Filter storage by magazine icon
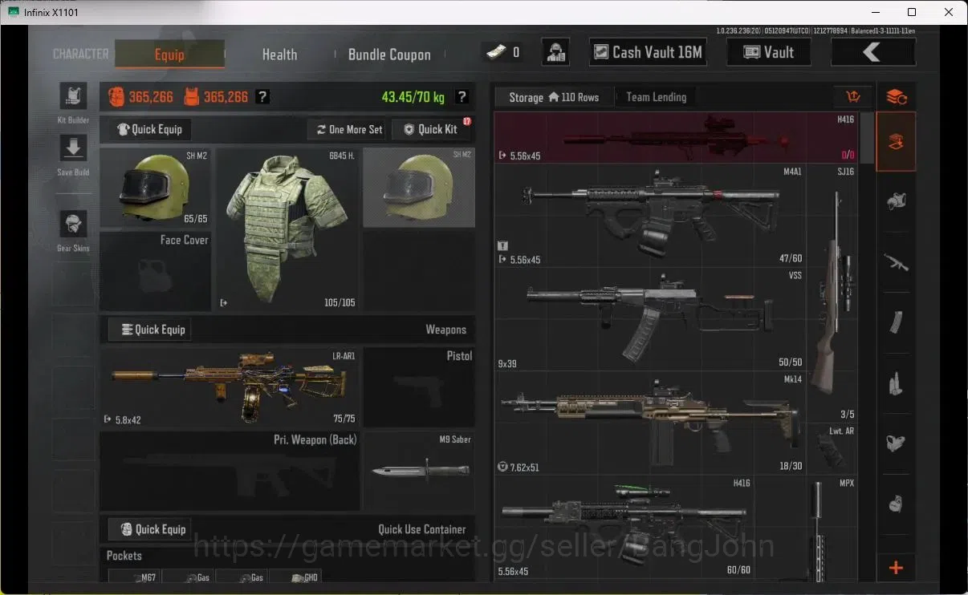 [897, 323]
